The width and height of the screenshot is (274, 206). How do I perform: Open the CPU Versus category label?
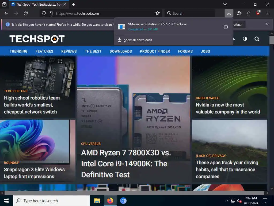(x=91, y=144)
